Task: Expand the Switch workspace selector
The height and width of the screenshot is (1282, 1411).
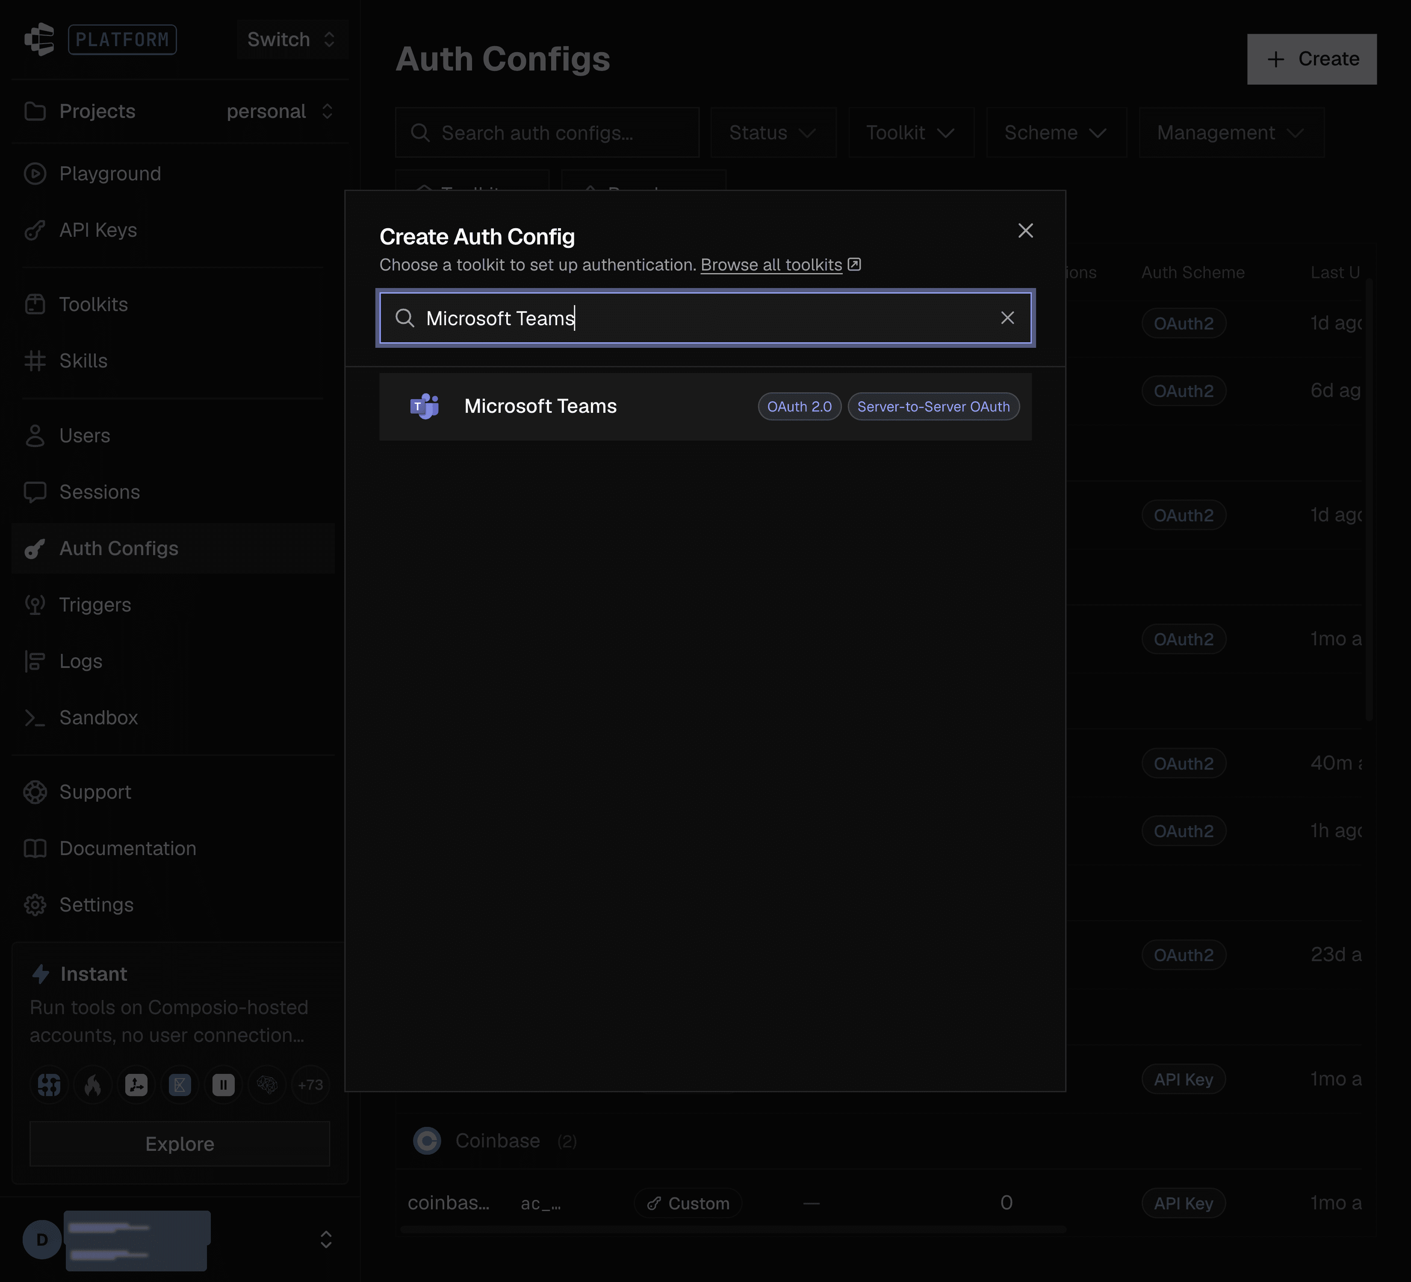Action: click(292, 39)
